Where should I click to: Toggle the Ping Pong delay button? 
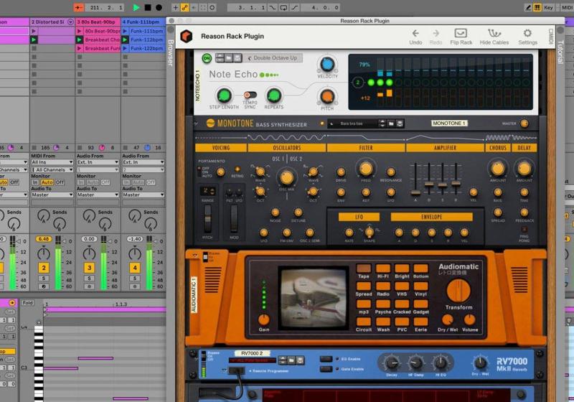coord(524,230)
